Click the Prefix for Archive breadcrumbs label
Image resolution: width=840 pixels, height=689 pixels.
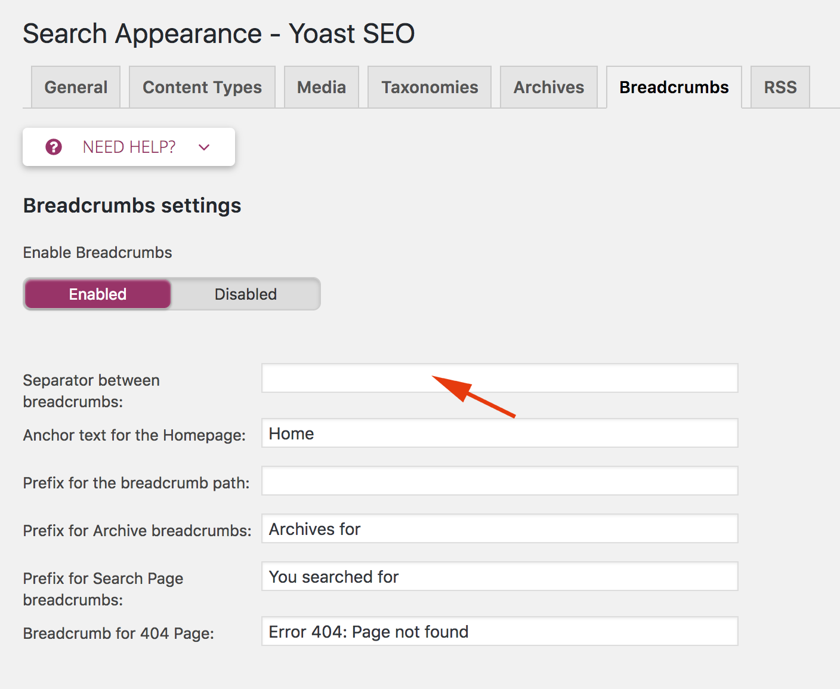[137, 531]
